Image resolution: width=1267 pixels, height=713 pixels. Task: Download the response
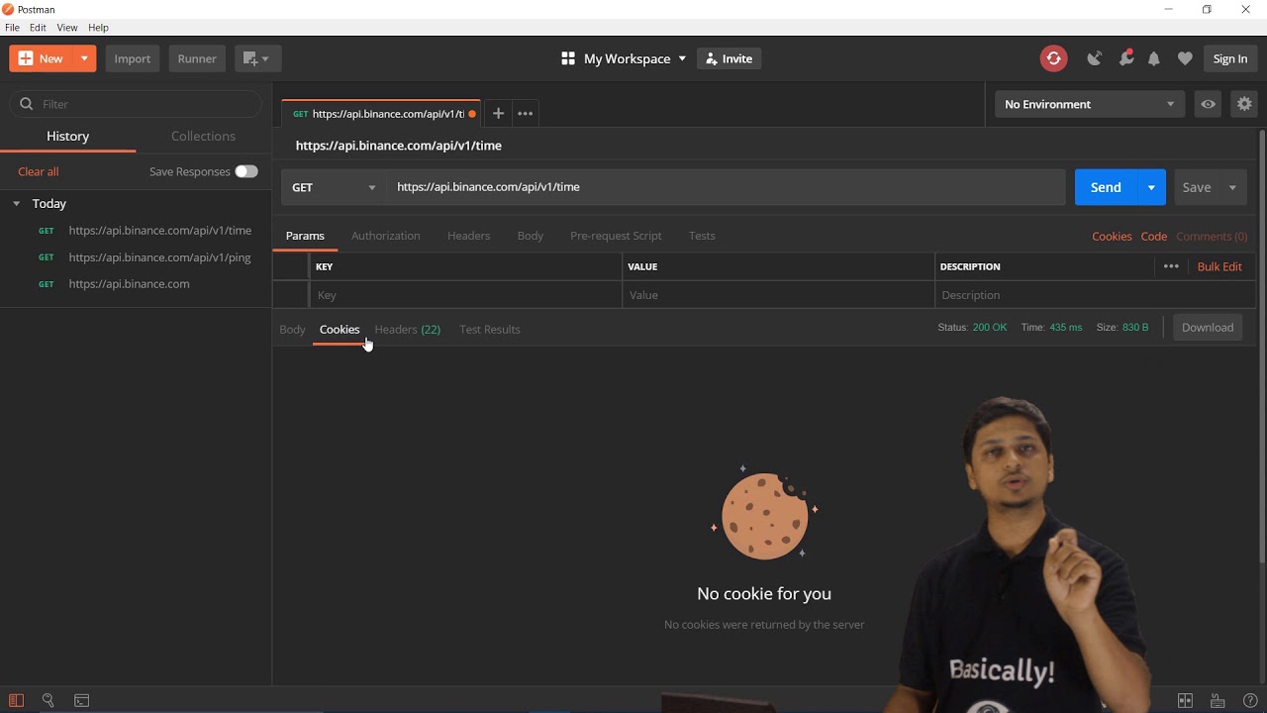tap(1208, 328)
